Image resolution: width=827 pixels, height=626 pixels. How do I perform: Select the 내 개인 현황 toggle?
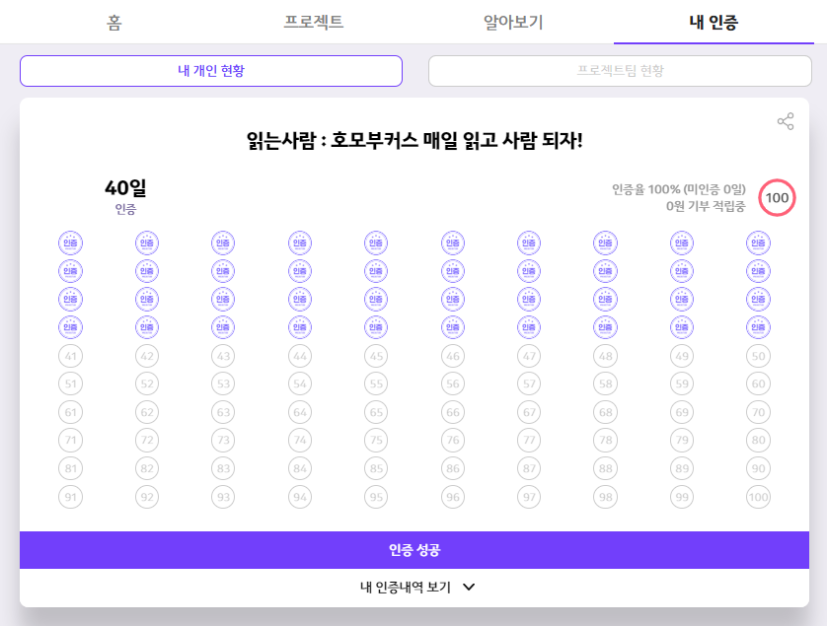[211, 71]
